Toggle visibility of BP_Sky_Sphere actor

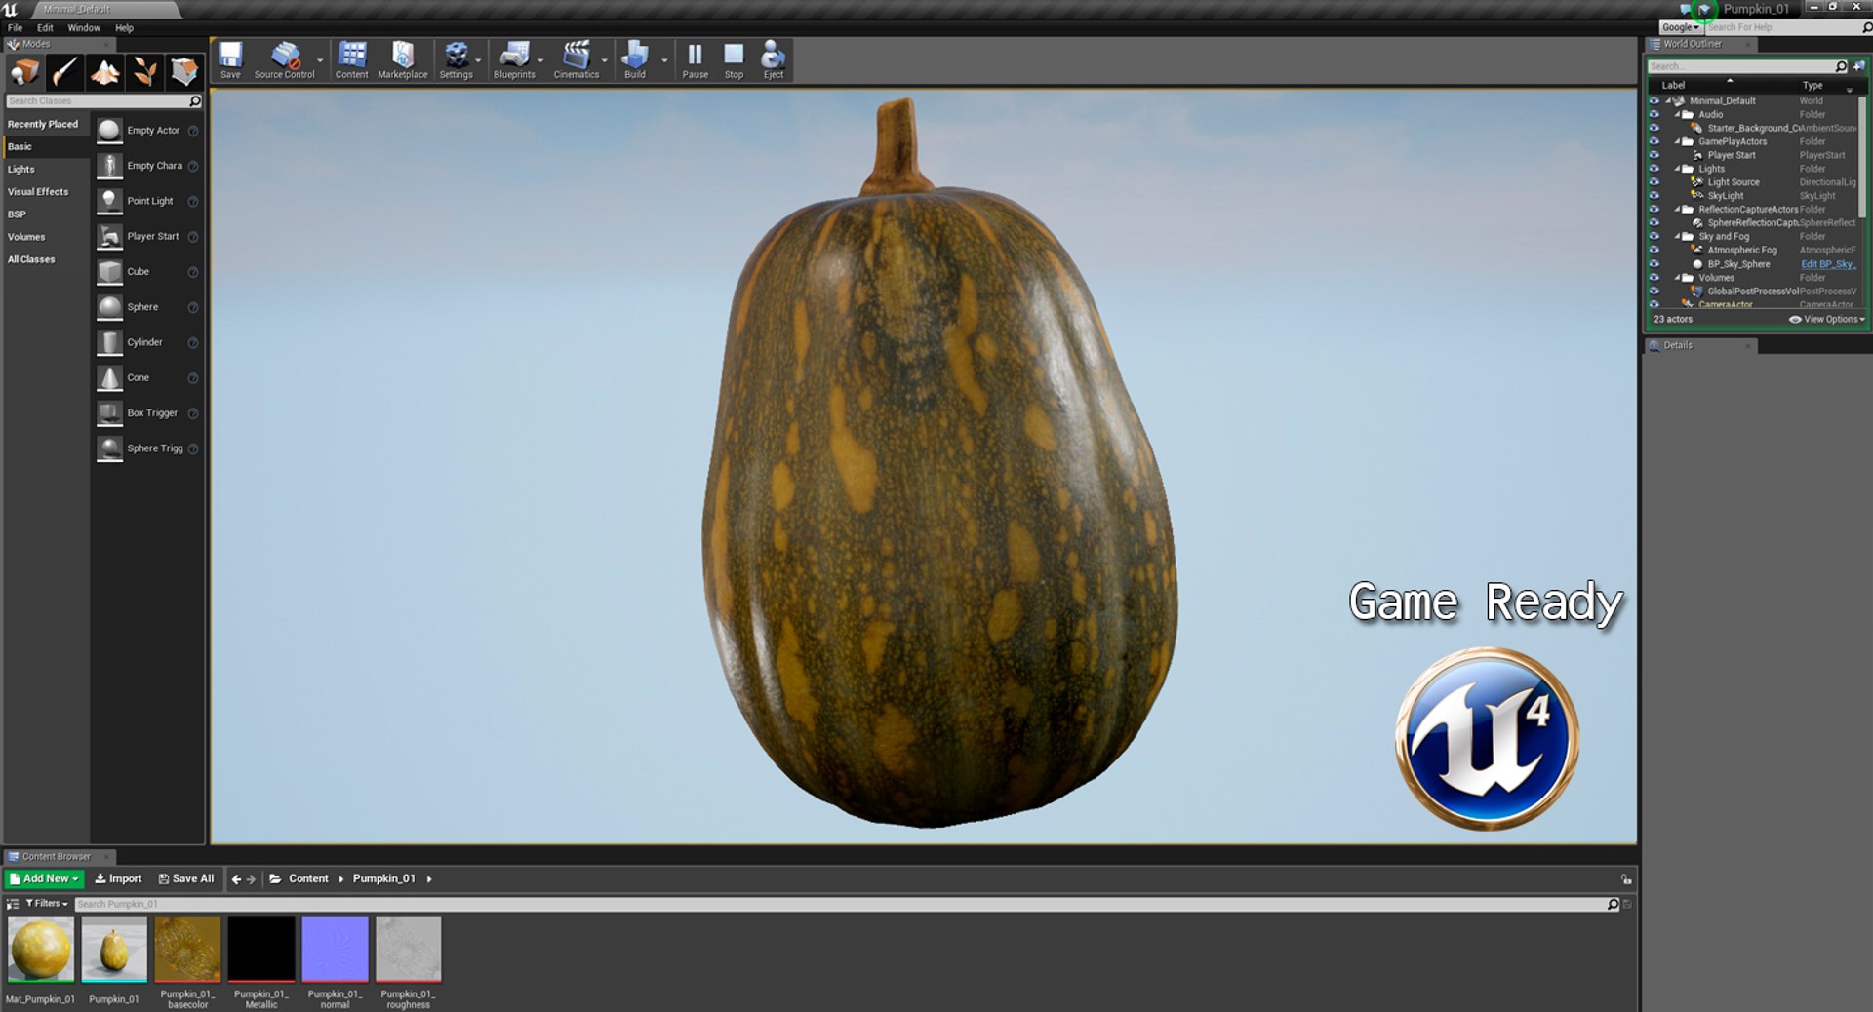(1654, 264)
